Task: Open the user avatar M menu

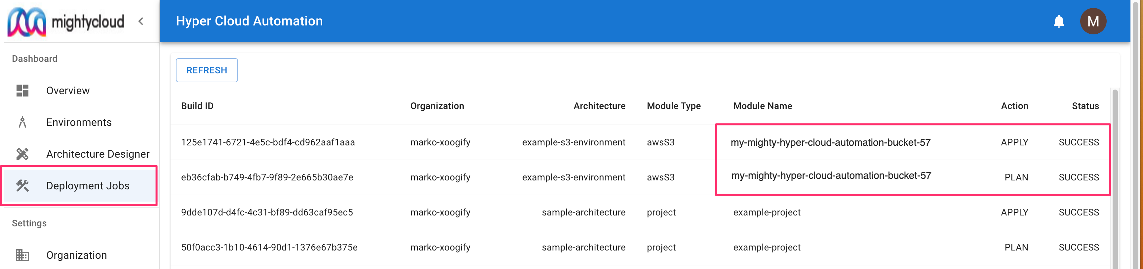Action: pyautogui.click(x=1092, y=21)
